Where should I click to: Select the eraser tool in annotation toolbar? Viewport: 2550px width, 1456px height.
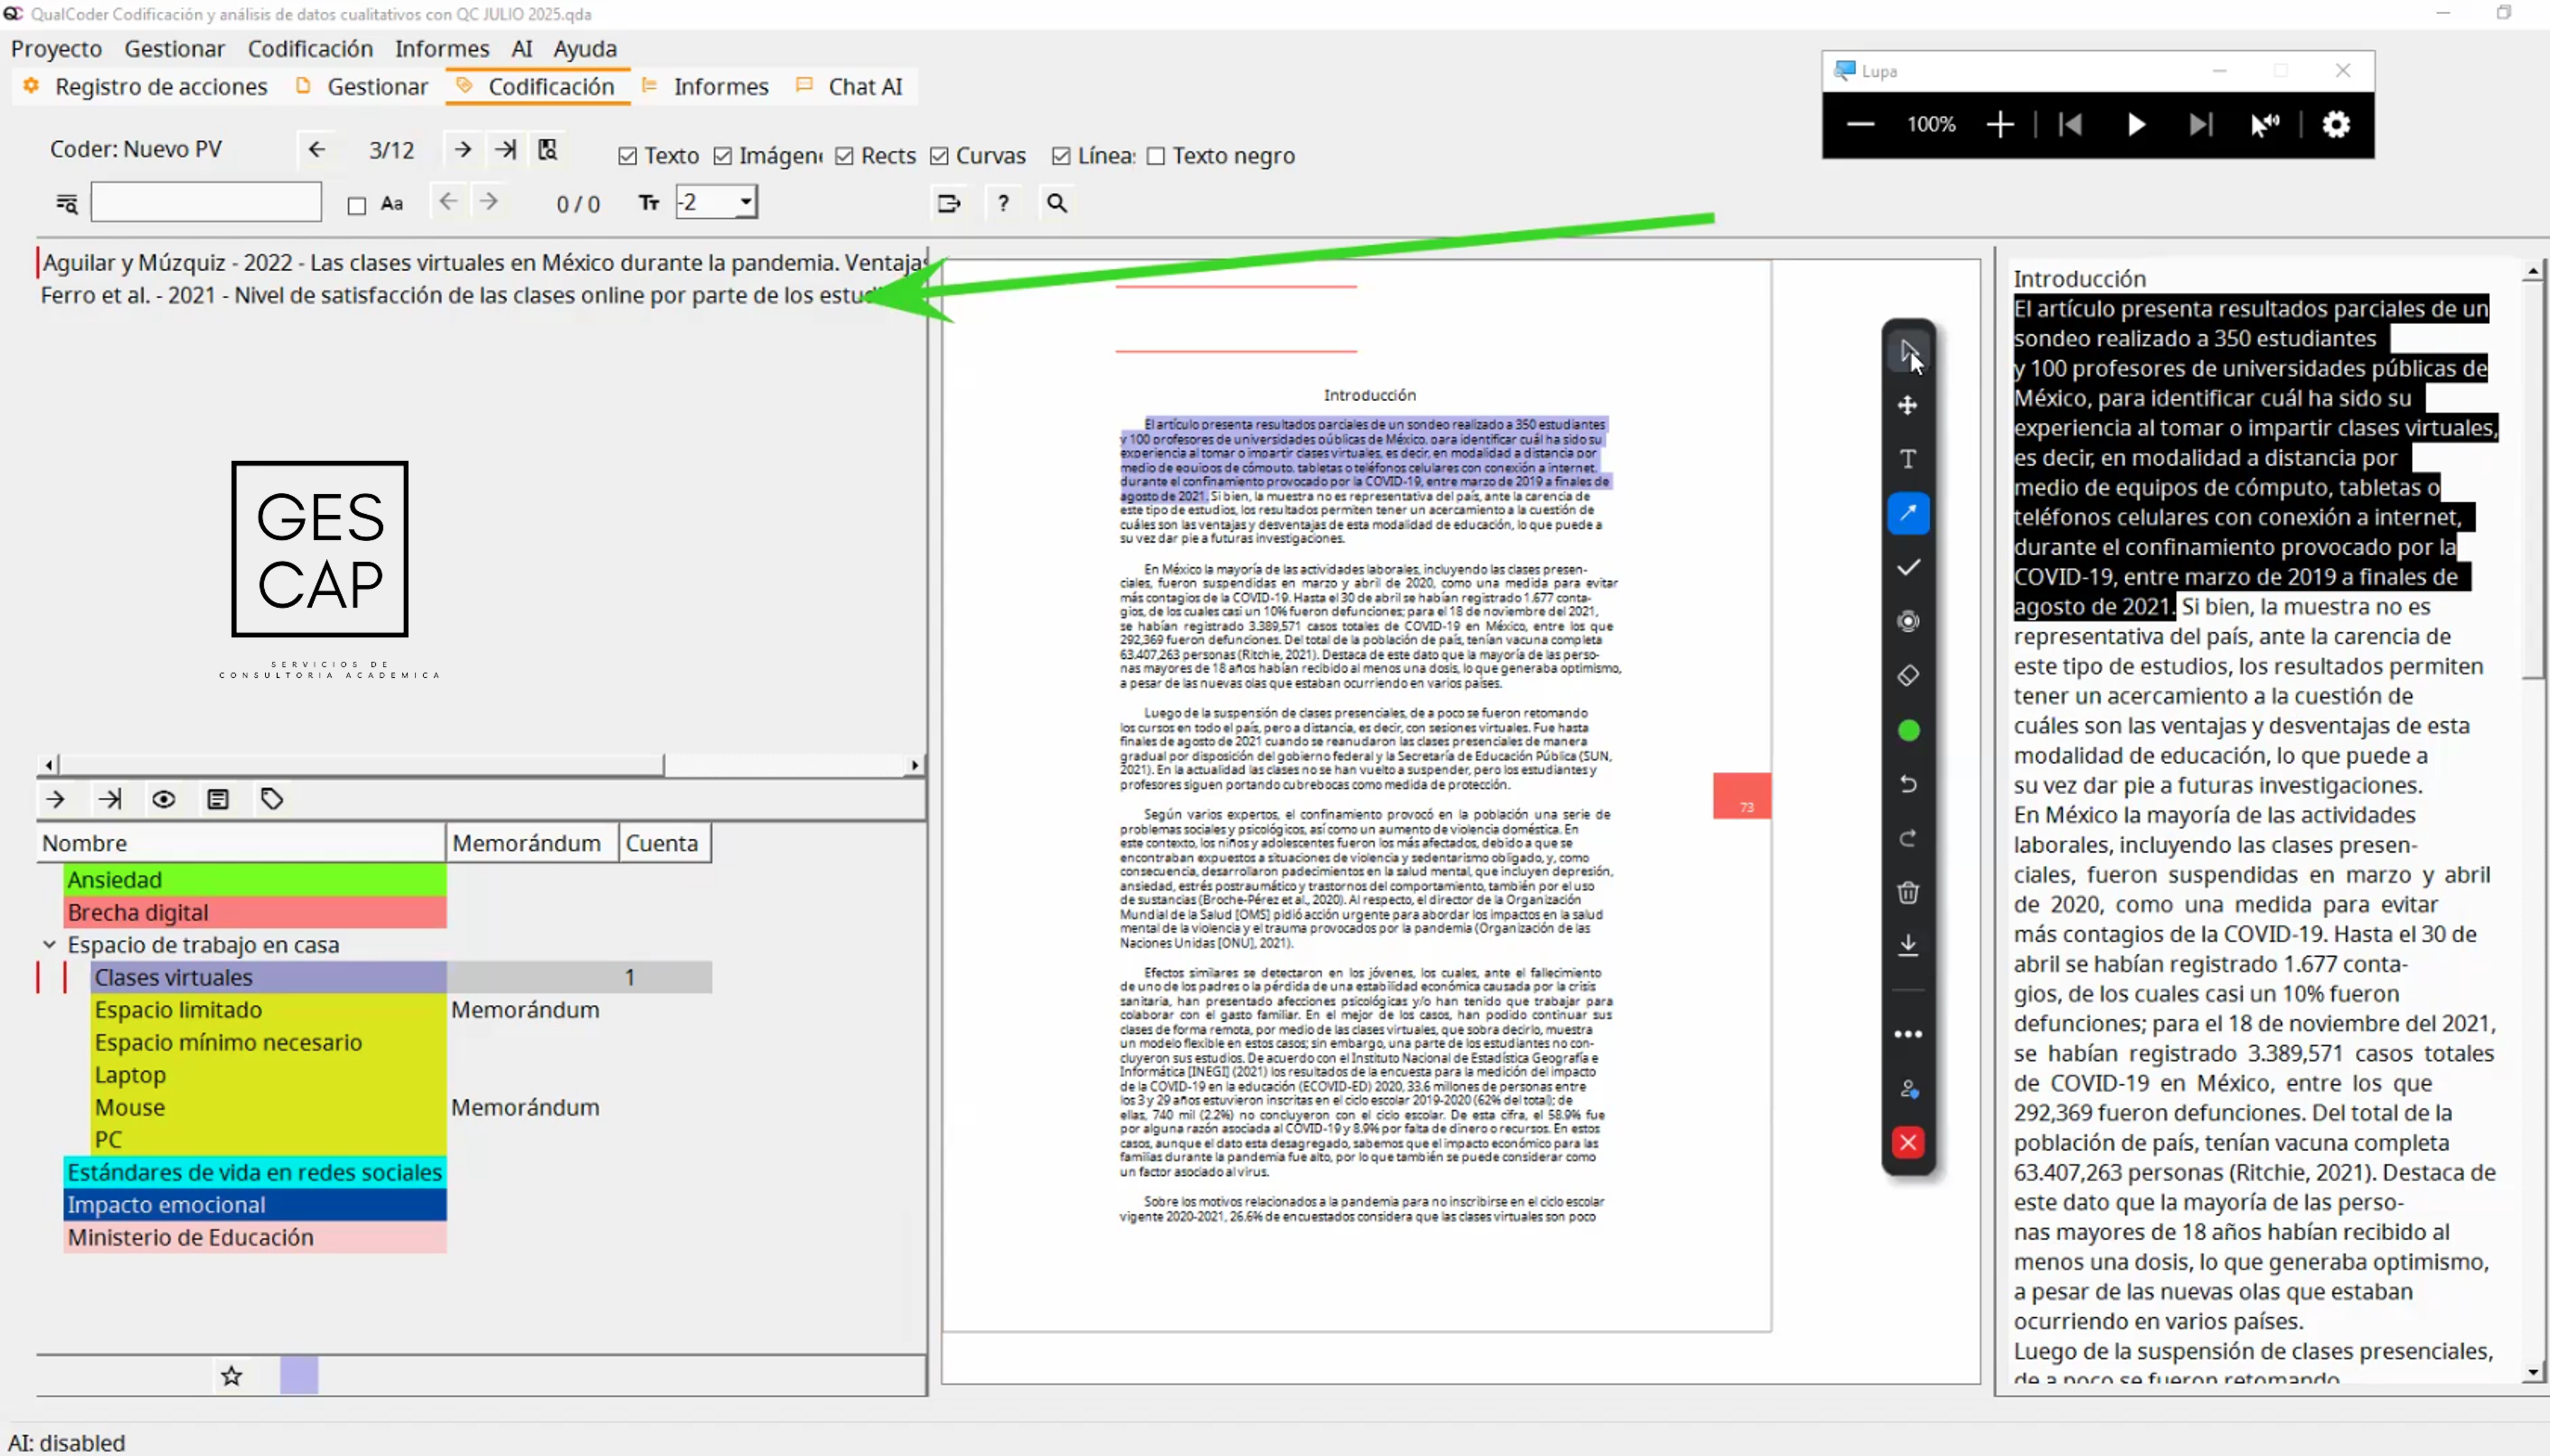[x=1908, y=676]
